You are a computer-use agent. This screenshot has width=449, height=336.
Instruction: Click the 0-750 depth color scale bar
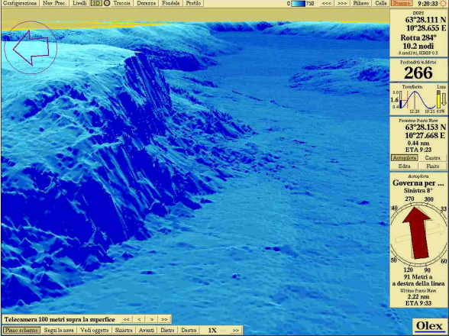[298, 4]
